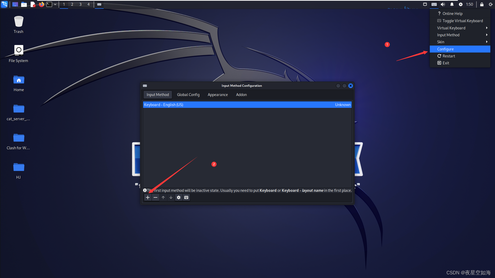Open the Input Method submenu
495x278 pixels.
[x=459, y=35]
